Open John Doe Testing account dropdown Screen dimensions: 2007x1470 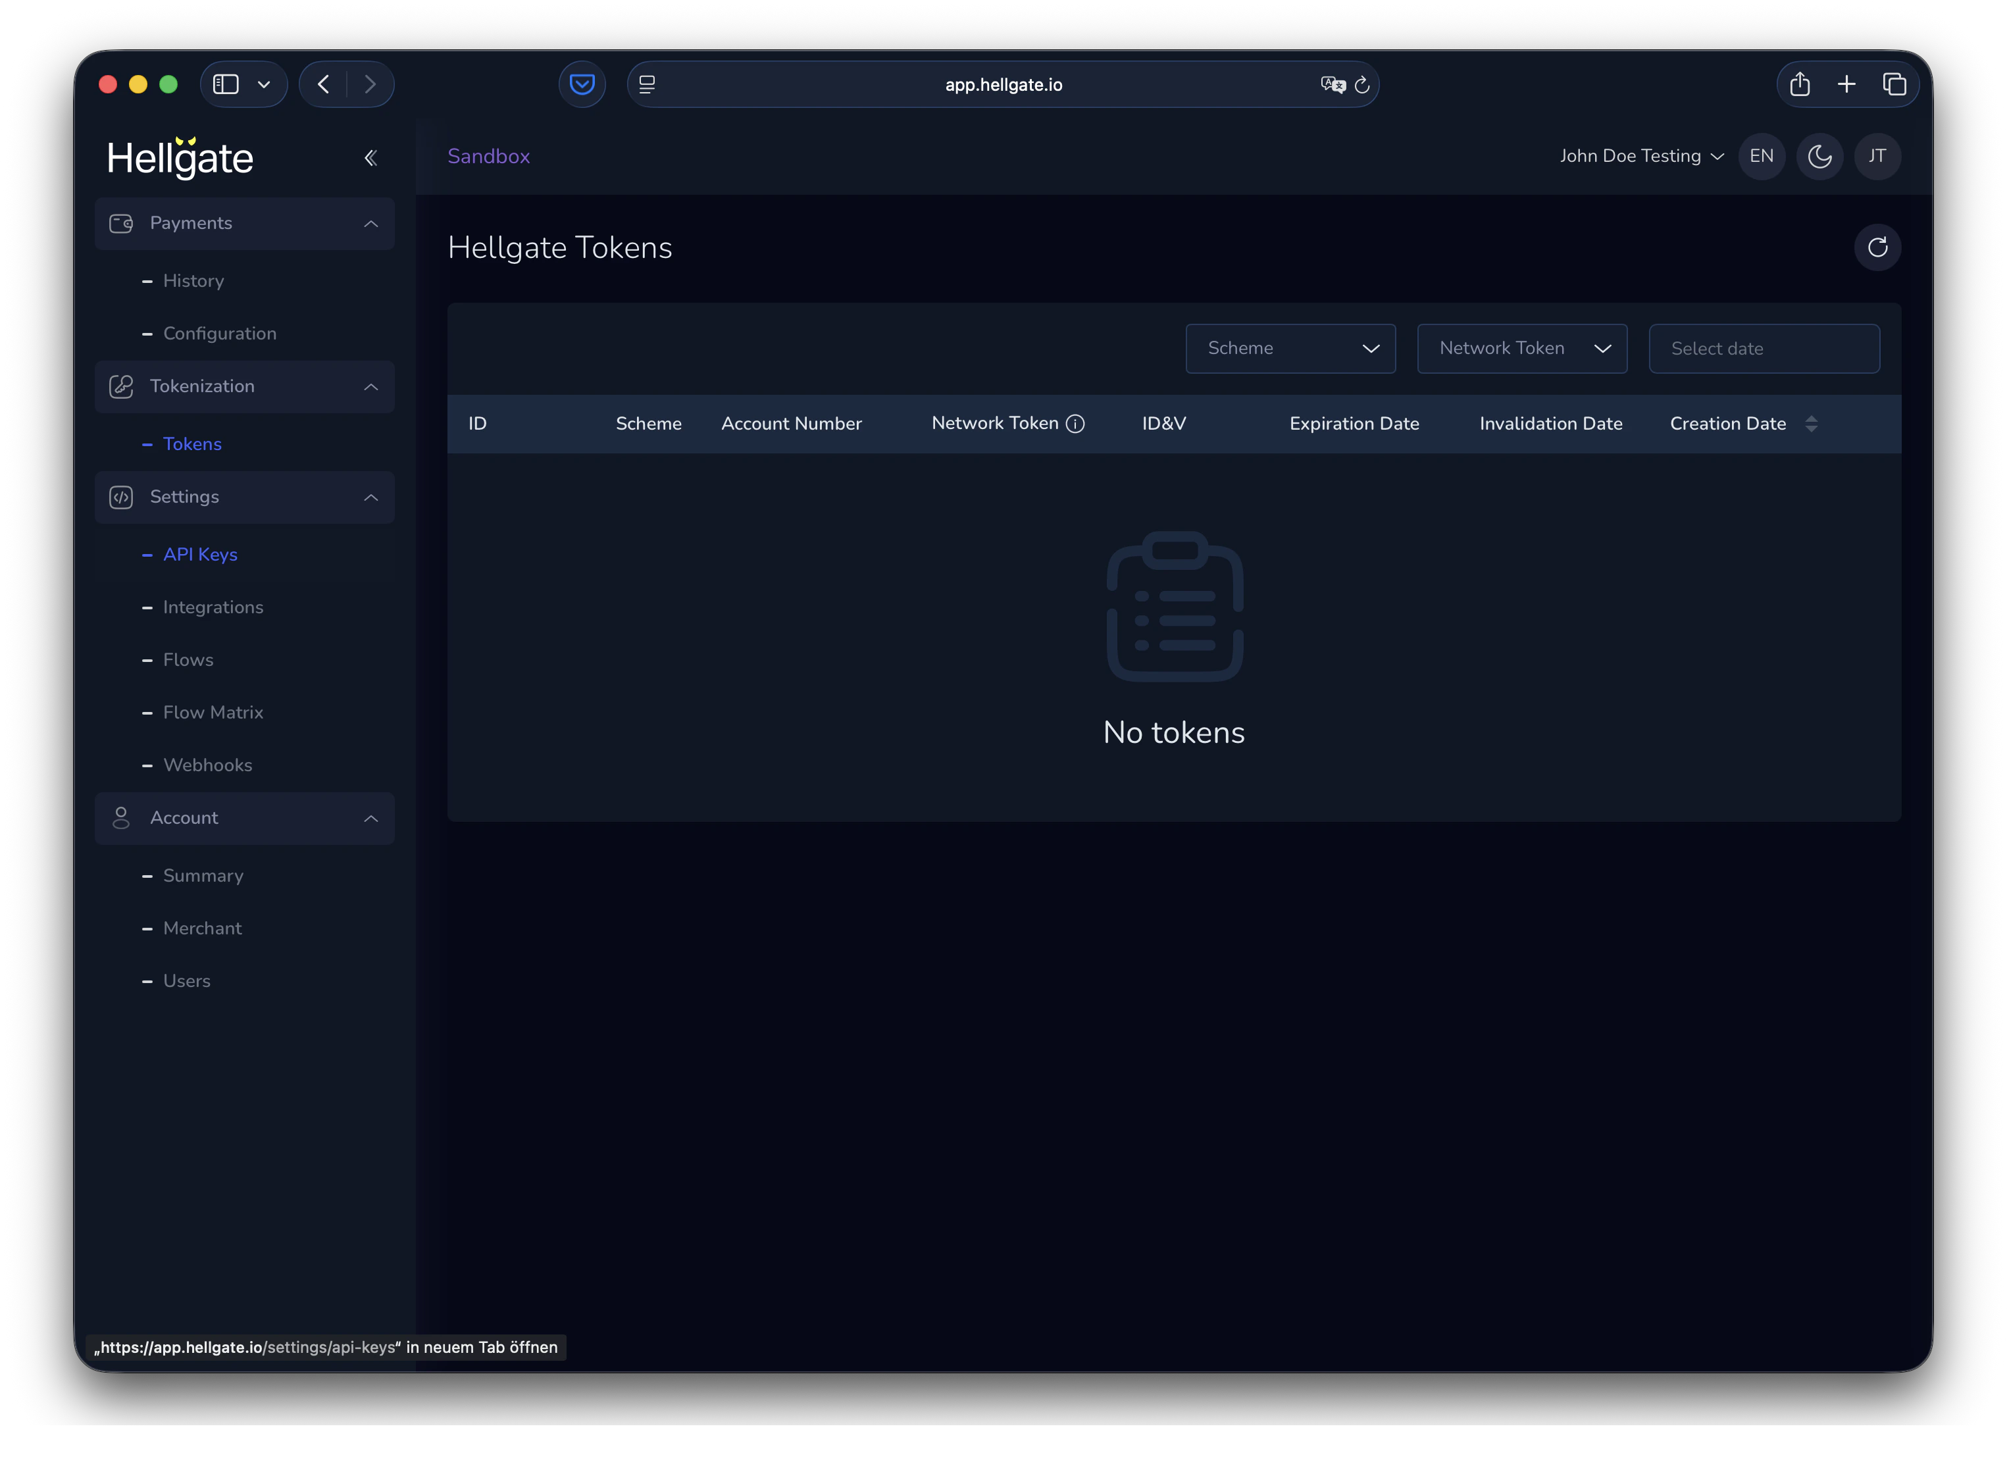click(1642, 157)
